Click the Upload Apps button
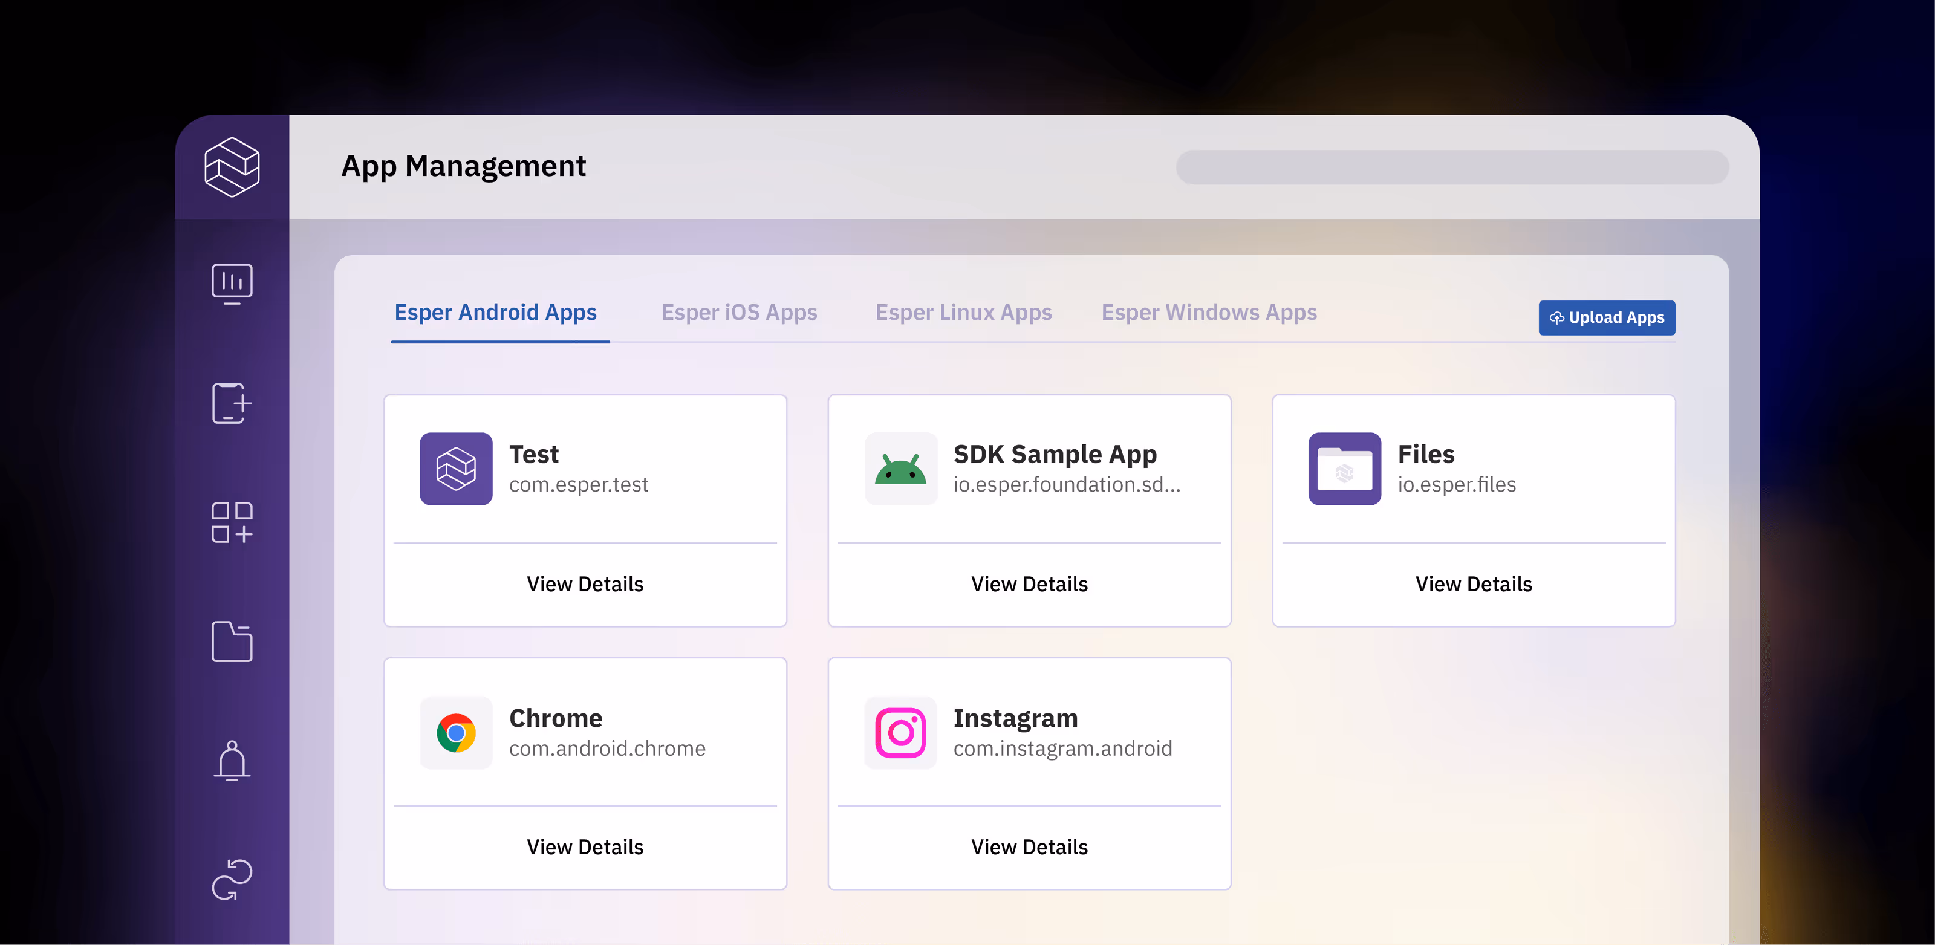Image resolution: width=1935 pixels, height=945 pixels. pyautogui.click(x=1607, y=318)
